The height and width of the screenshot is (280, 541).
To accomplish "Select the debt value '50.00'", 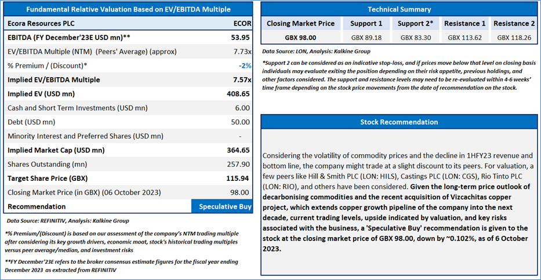I will coord(241,122).
